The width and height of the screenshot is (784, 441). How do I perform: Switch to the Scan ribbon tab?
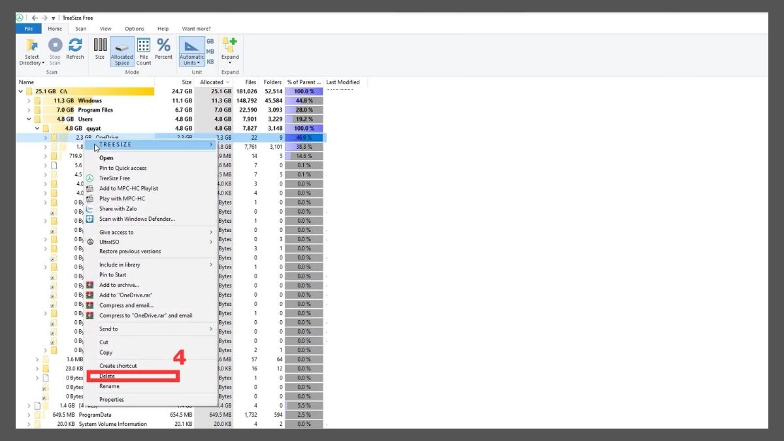click(x=80, y=29)
